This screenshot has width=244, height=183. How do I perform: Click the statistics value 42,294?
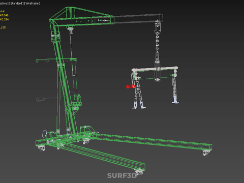(4, 19)
